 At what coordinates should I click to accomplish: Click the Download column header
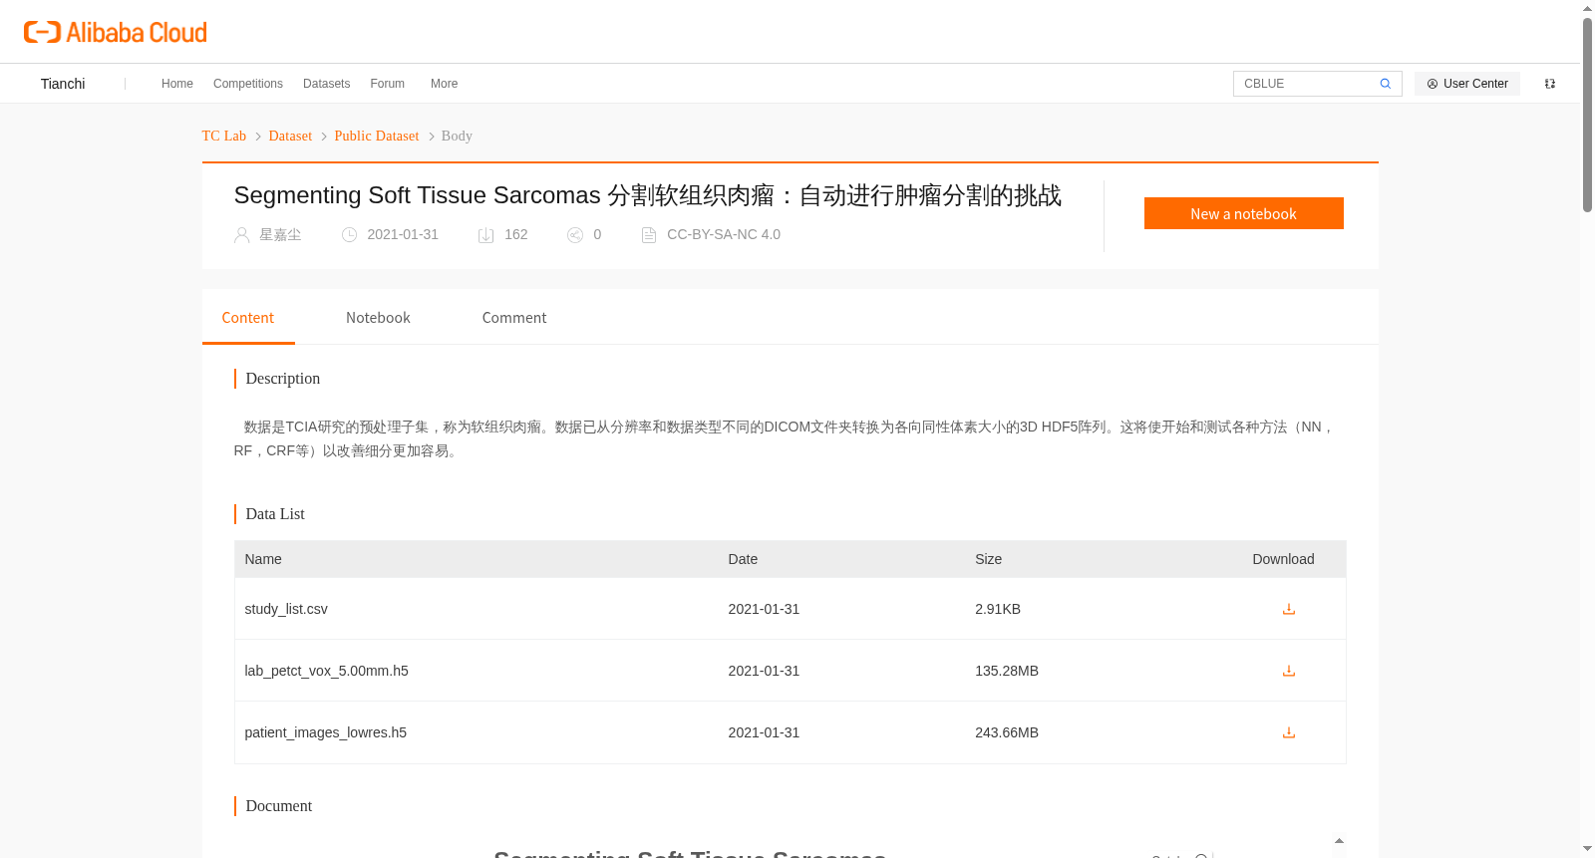1283,559
